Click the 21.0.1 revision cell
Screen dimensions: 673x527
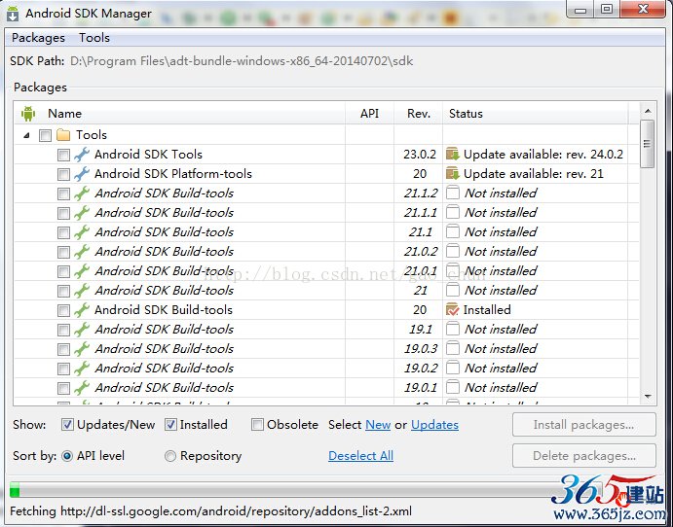pos(420,270)
